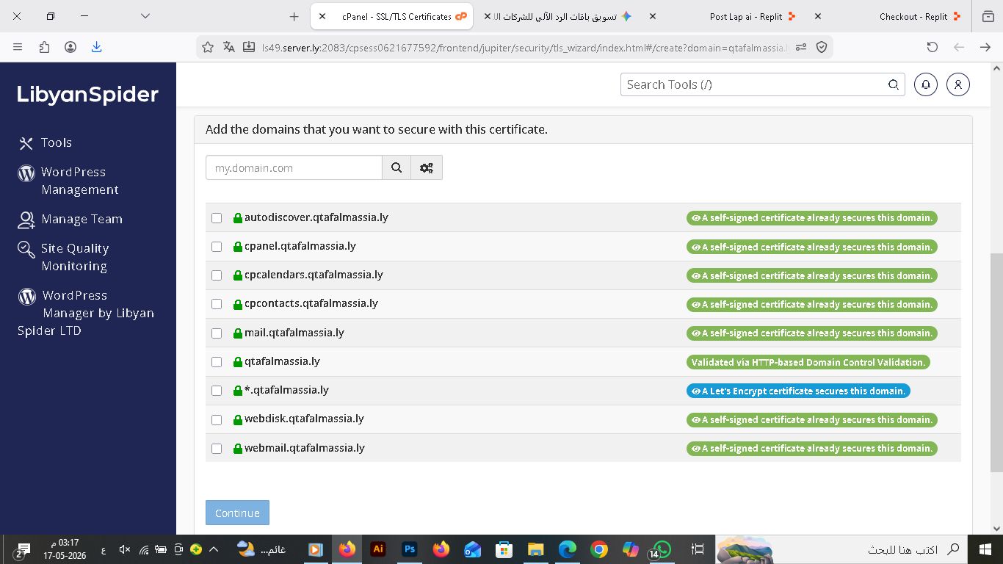Image resolution: width=1003 pixels, height=564 pixels.
Task: Click the site permissions icon in address bar
Action: 801,47
